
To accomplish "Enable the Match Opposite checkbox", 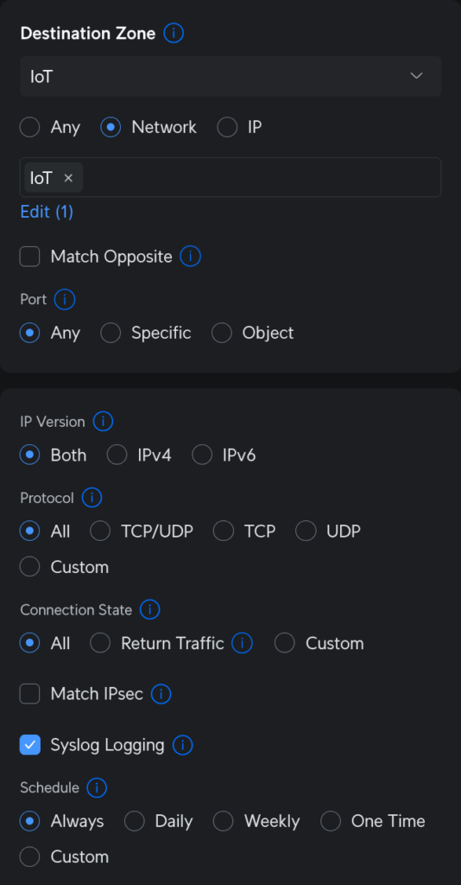I will click(x=30, y=257).
